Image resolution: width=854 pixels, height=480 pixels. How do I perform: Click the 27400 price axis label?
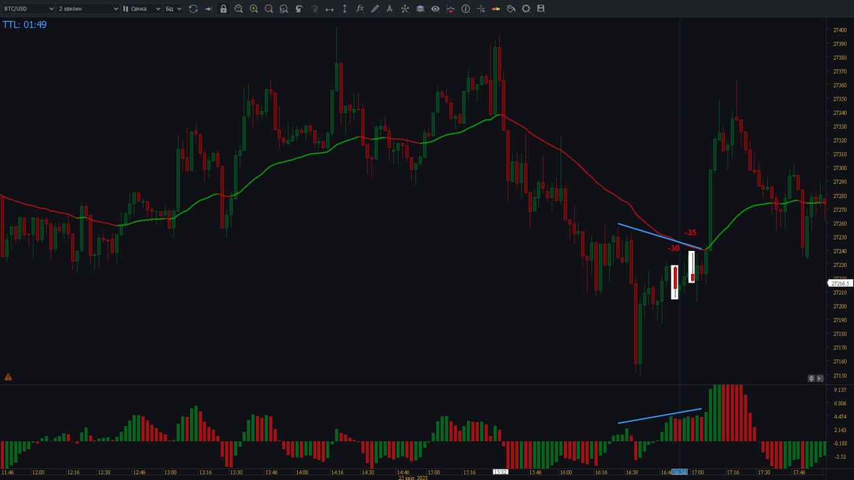pos(839,30)
